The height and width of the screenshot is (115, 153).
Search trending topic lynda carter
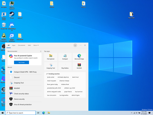point(51,77)
